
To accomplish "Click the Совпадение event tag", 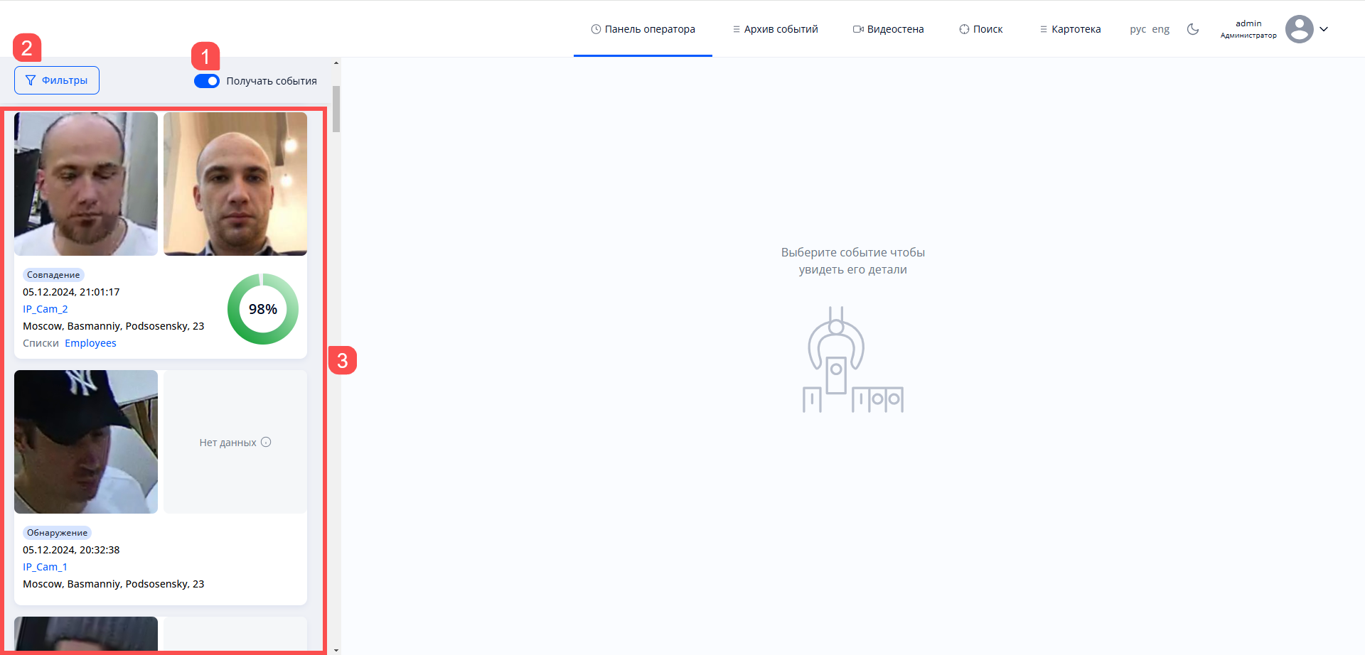I will tap(53, 275).
